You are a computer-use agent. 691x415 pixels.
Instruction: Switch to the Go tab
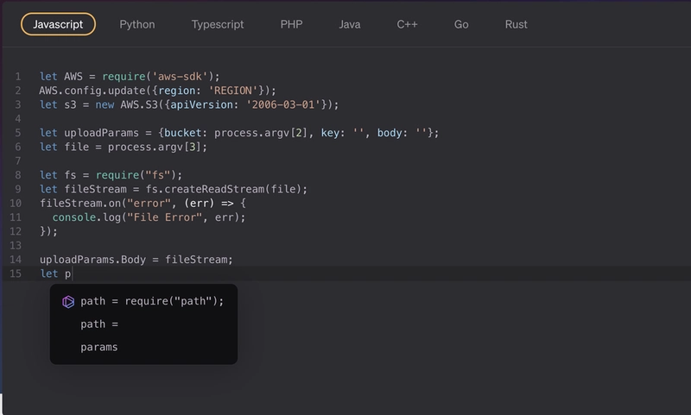[x=461, y=24]
